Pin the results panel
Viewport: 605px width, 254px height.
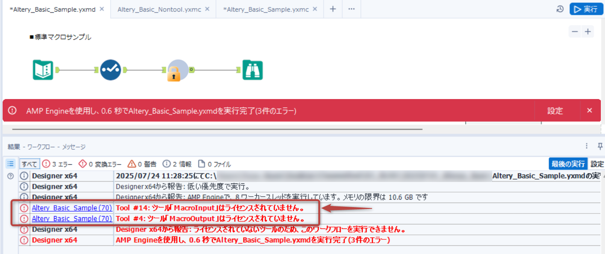click(x=600, y=146)
